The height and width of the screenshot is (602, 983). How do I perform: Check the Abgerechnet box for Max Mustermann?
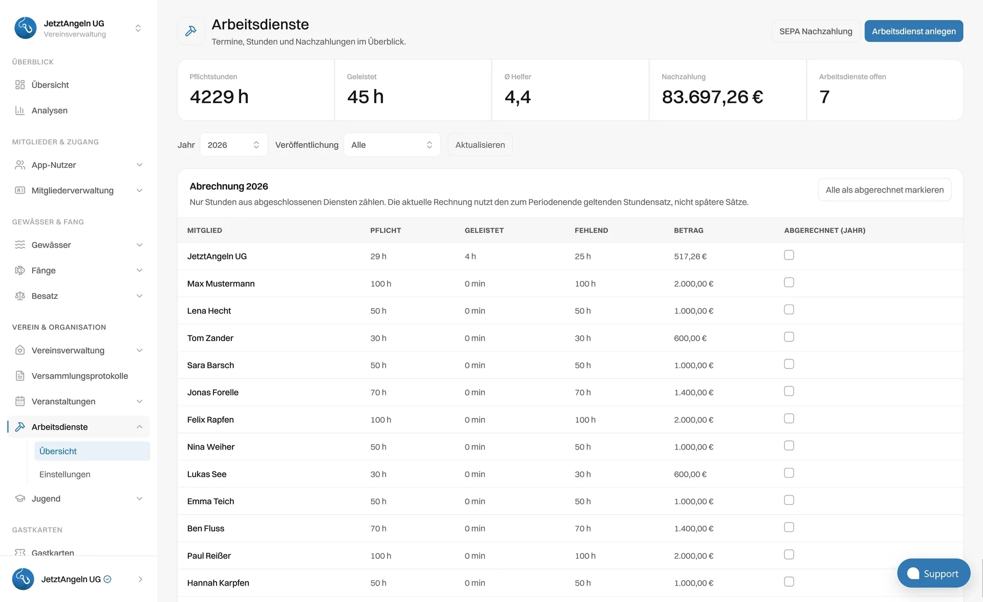[789, 283]
